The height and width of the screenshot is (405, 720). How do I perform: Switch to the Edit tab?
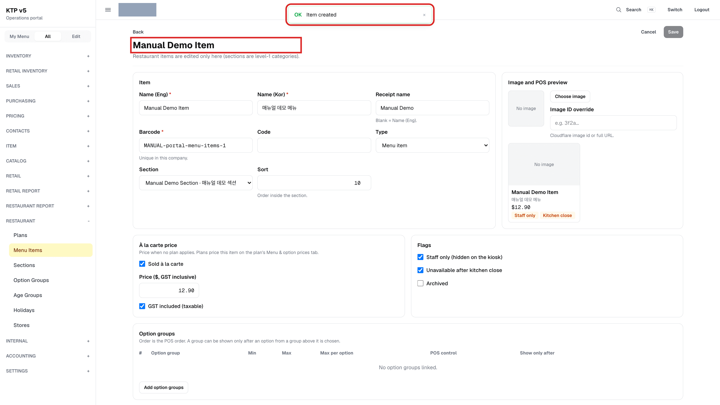click(76, 36)
